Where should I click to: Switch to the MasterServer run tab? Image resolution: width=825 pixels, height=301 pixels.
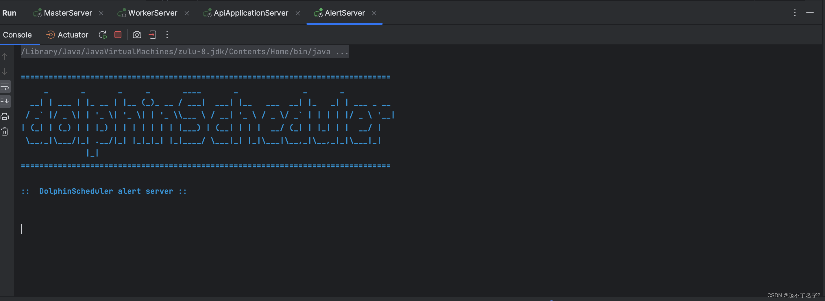coord(63,13)
